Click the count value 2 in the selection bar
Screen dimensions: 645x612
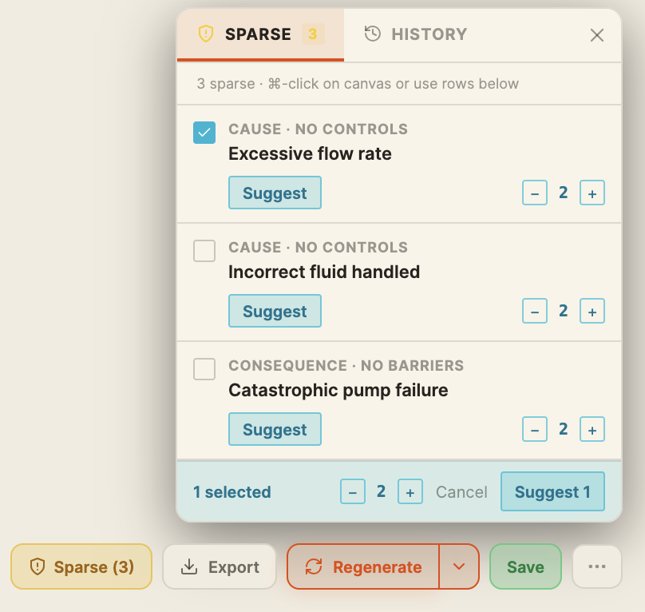tap(382, 491)
